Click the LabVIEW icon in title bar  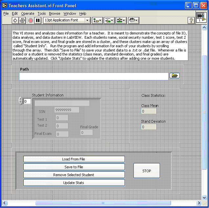click(5, 6)
